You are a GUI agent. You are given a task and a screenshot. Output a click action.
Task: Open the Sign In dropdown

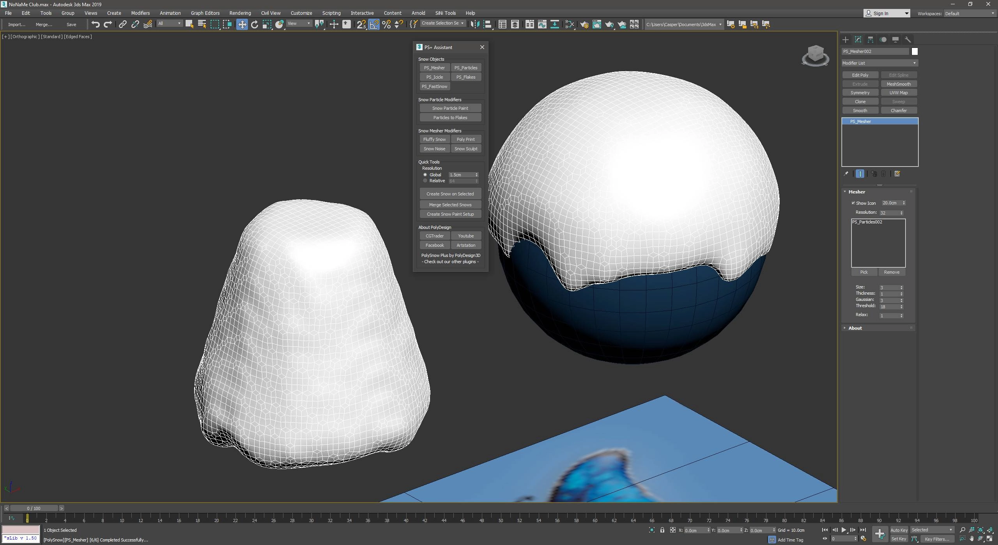pyautogui.click(x=887, y=13)
